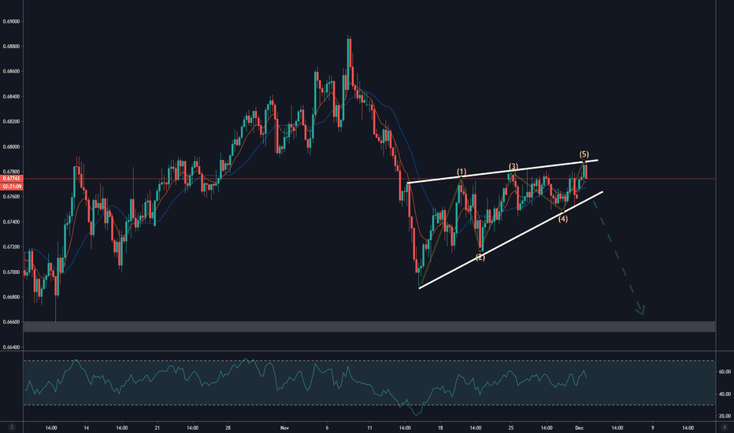Click the 0.66600 price axis label
734x433 pixels.
12,322
